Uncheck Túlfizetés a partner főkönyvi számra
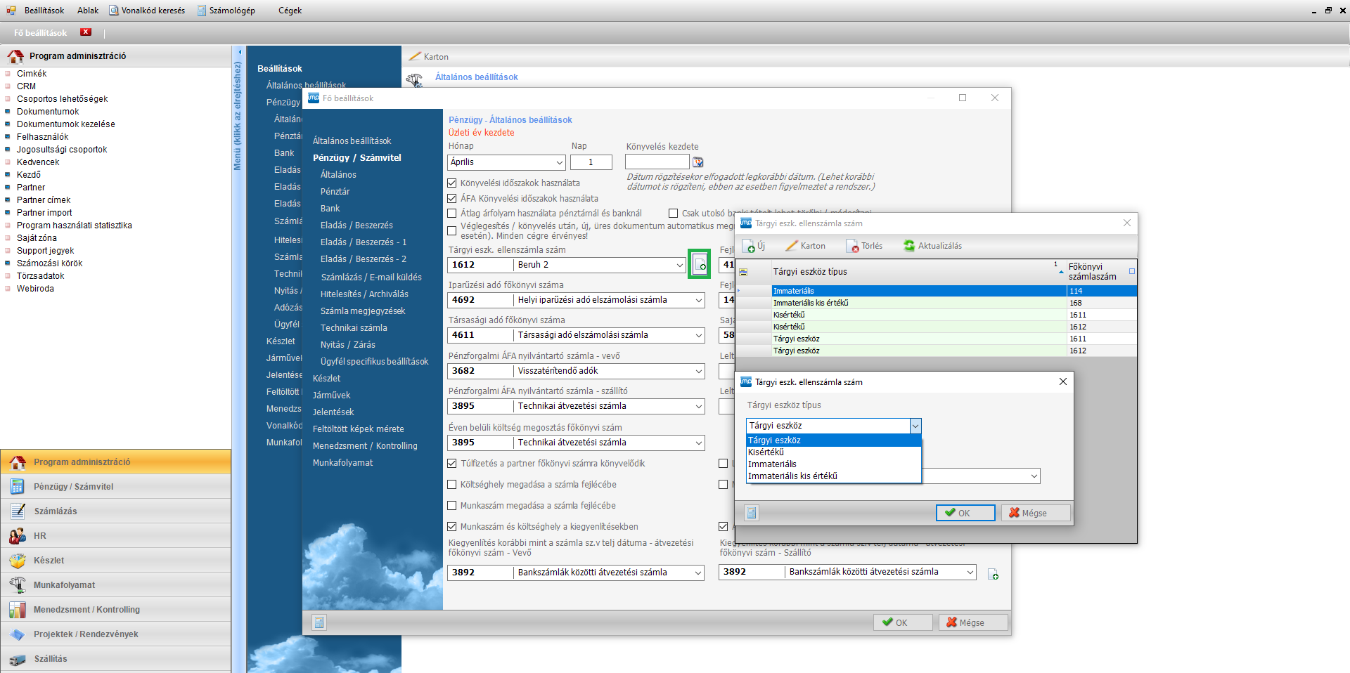This screenshot has height=673, width=1350. pos(452,464)
